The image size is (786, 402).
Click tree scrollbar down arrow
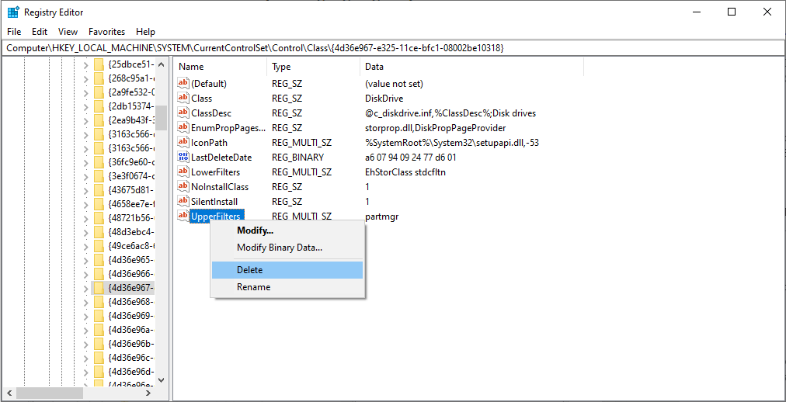161,380
